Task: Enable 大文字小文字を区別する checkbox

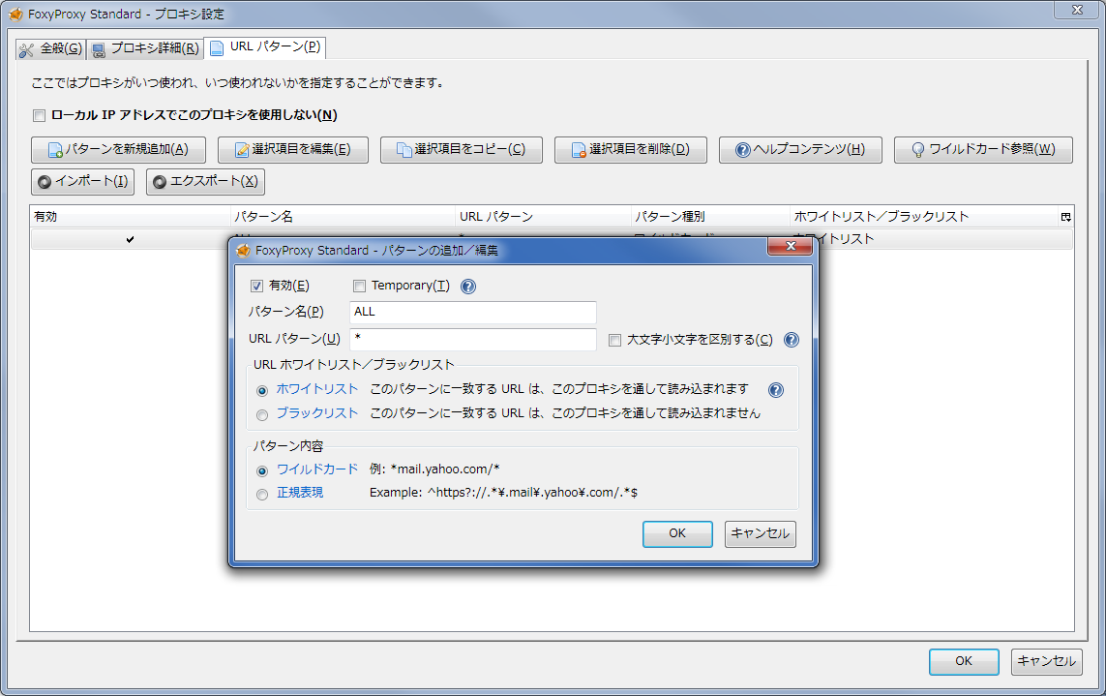Action: point(615,340)
